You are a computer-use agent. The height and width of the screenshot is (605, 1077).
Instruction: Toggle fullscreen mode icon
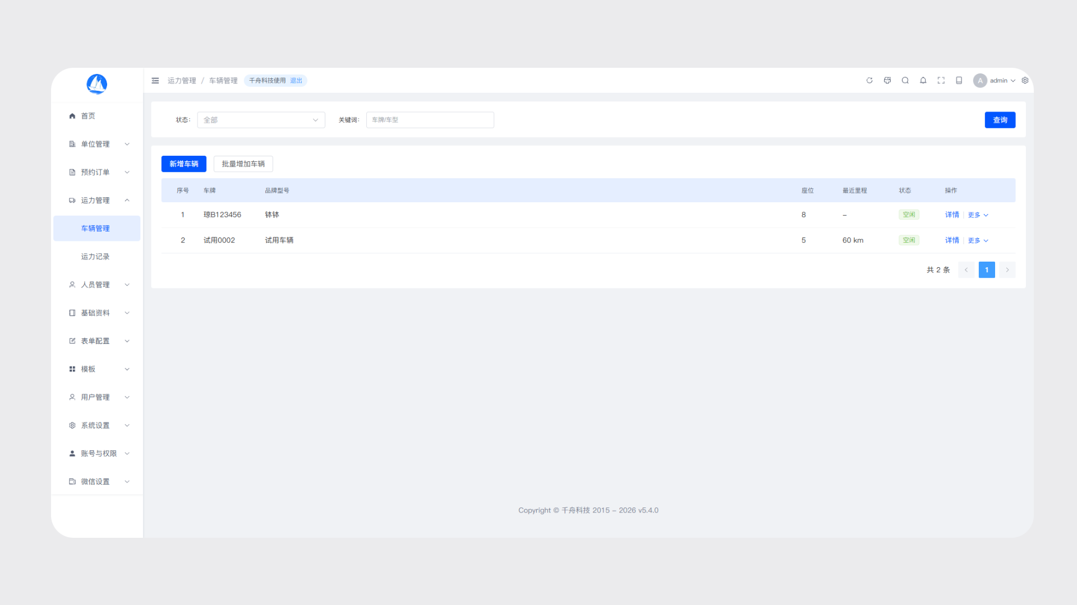941,81
